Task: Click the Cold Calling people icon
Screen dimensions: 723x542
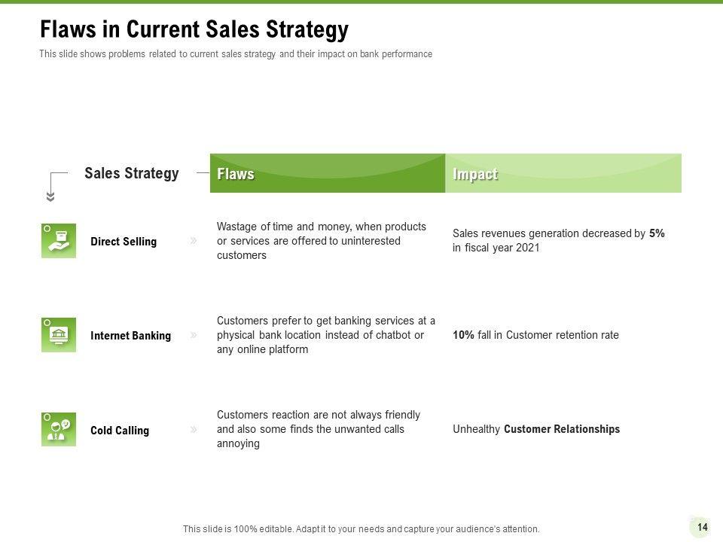Action: 59,429
